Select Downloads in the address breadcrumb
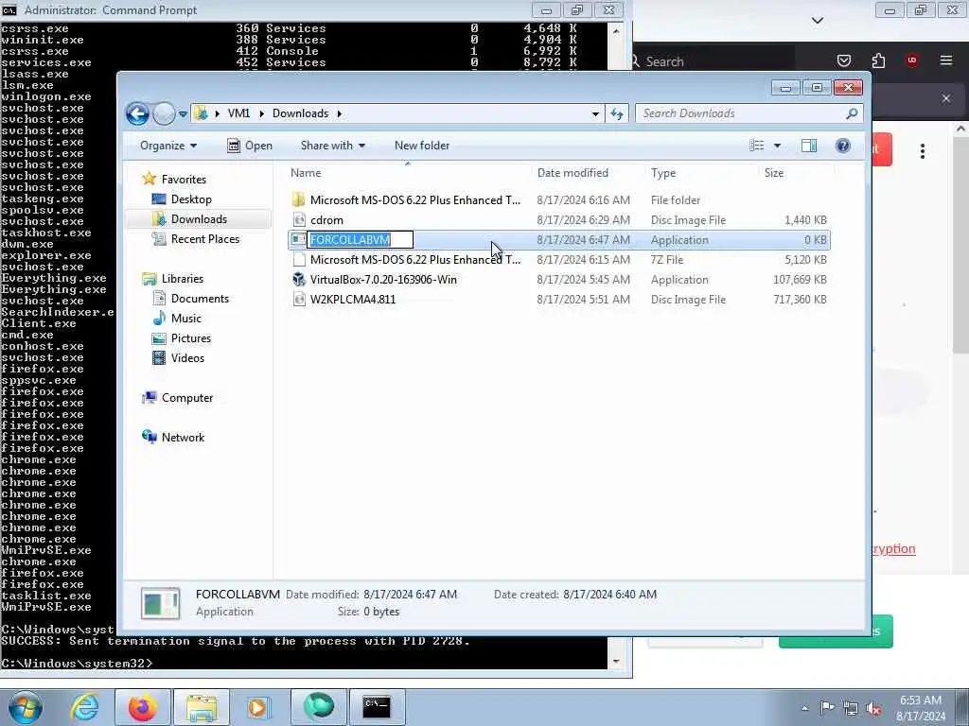 click(300, 113)
